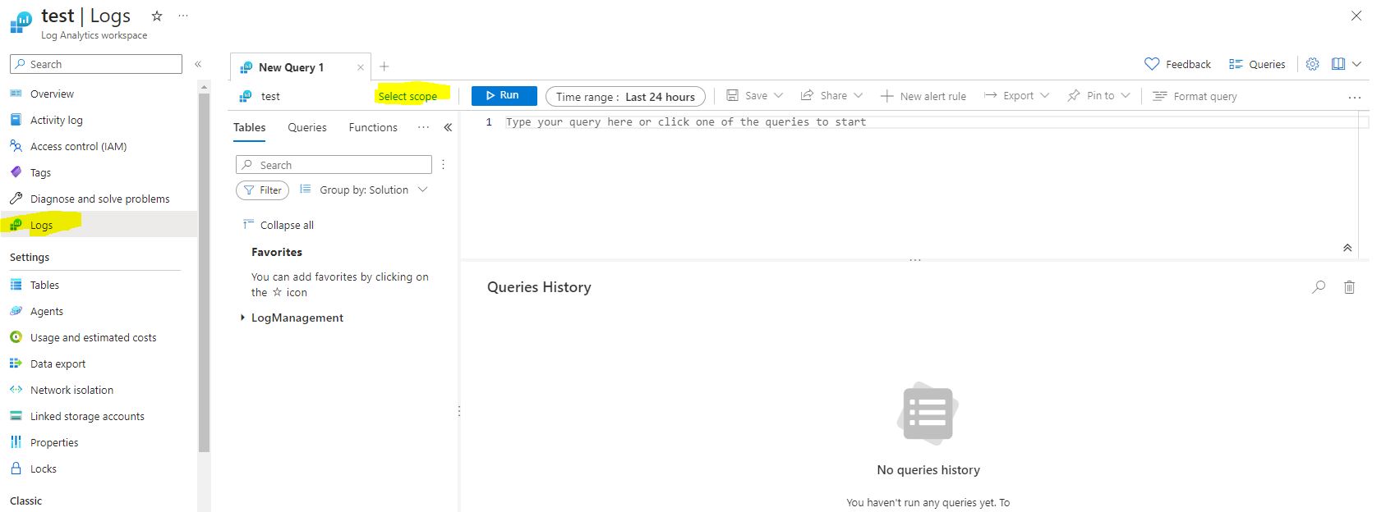Close the Logs blade
1386x512 pixels.
pos(1356,16)
